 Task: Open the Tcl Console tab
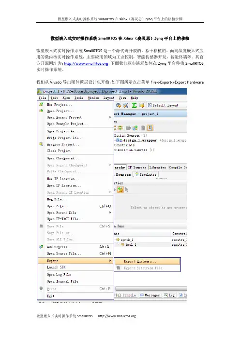click(x=126, y=295)
